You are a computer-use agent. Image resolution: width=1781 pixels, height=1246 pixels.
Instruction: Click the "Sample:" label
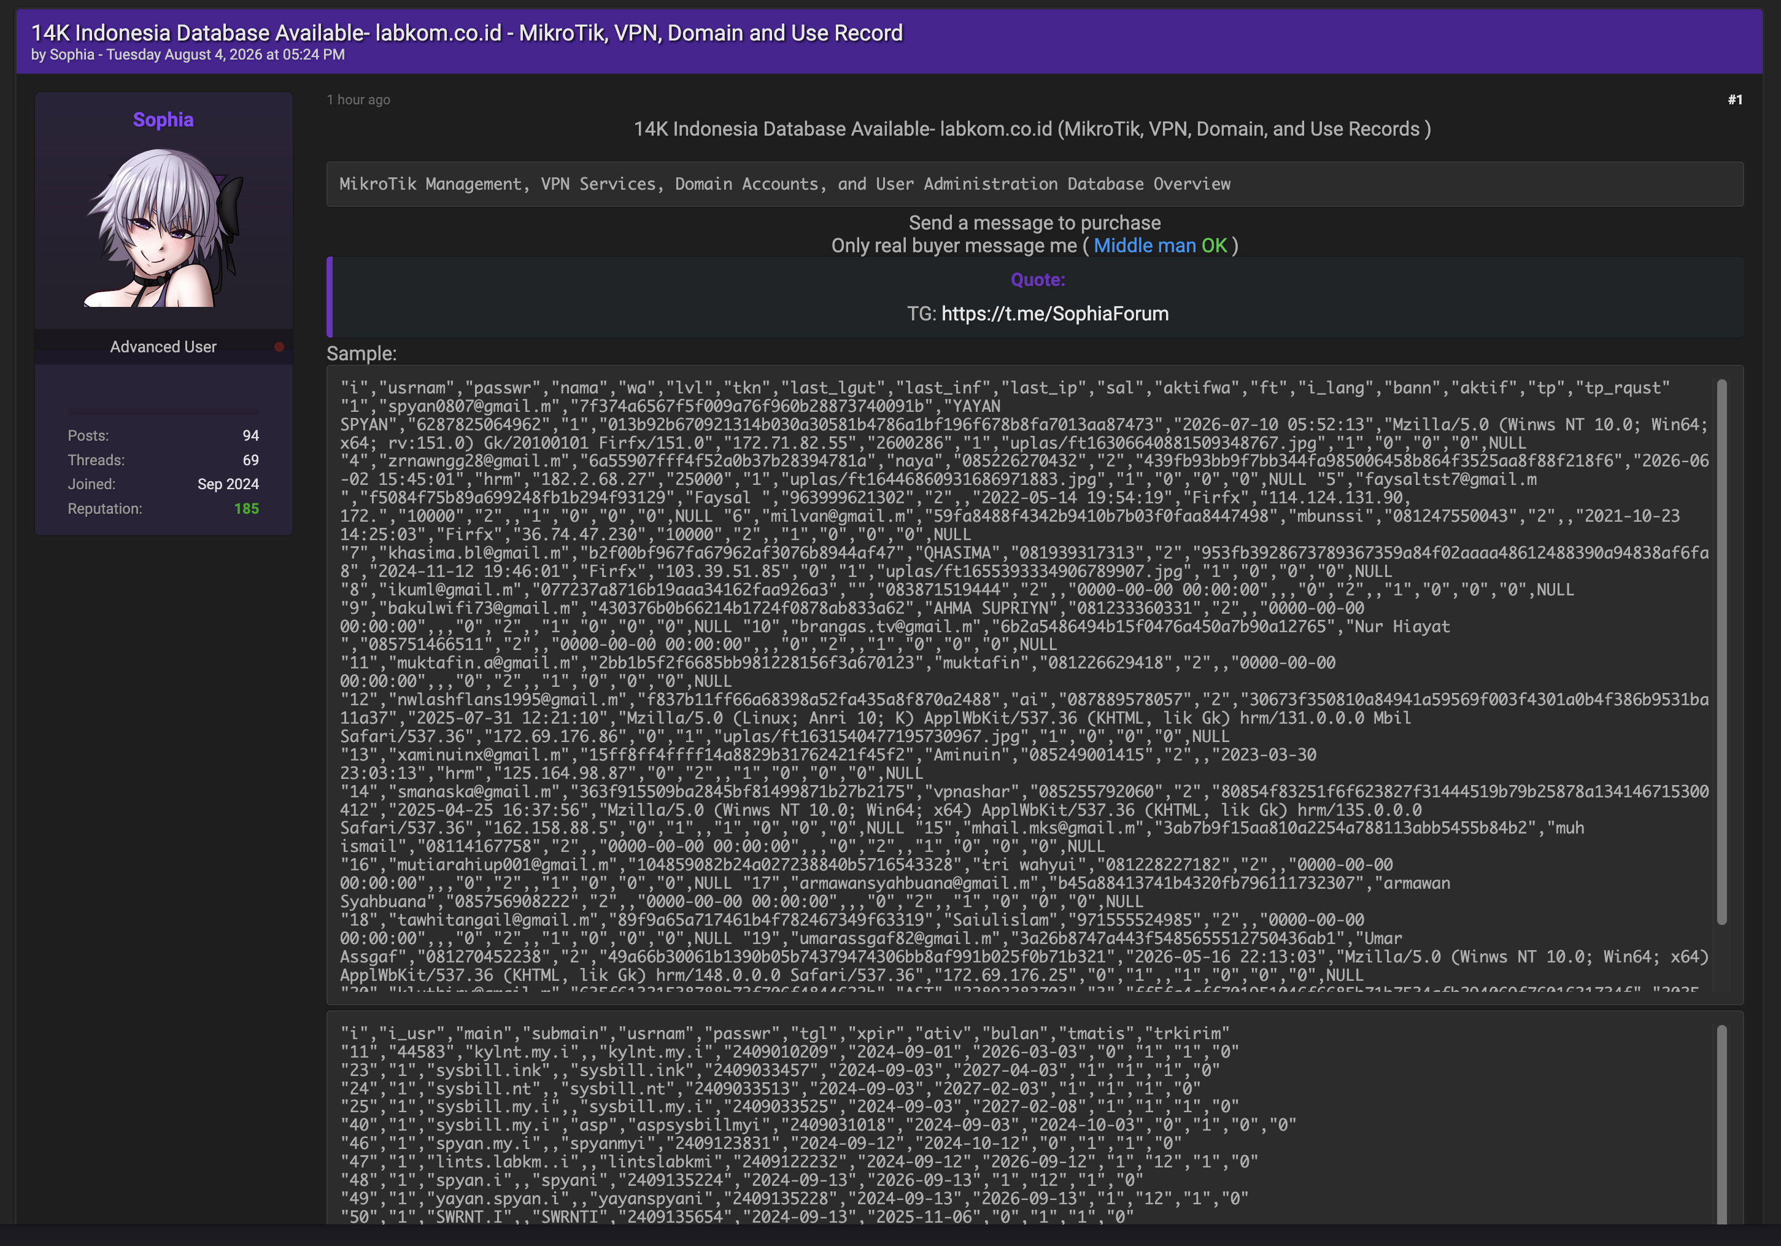361,353
